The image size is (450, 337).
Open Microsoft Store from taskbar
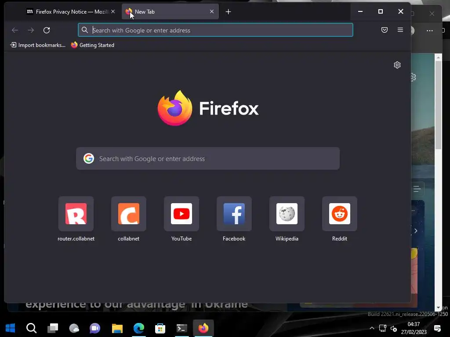(x=160, y=328)
